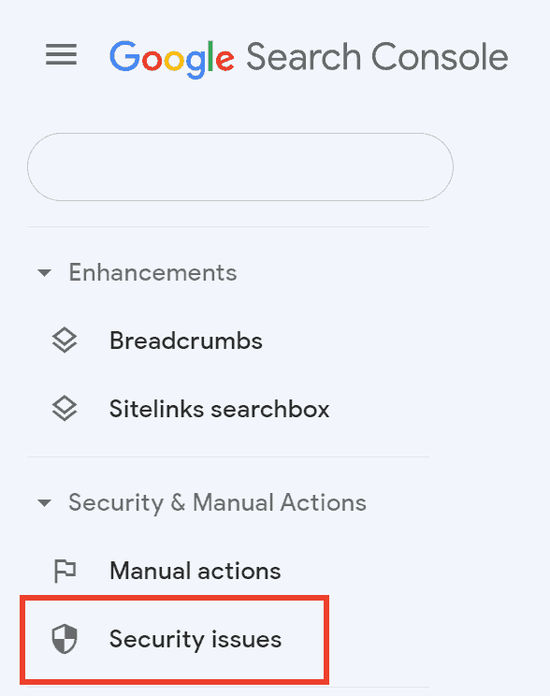Click the word Console in header

pos(440,57)
